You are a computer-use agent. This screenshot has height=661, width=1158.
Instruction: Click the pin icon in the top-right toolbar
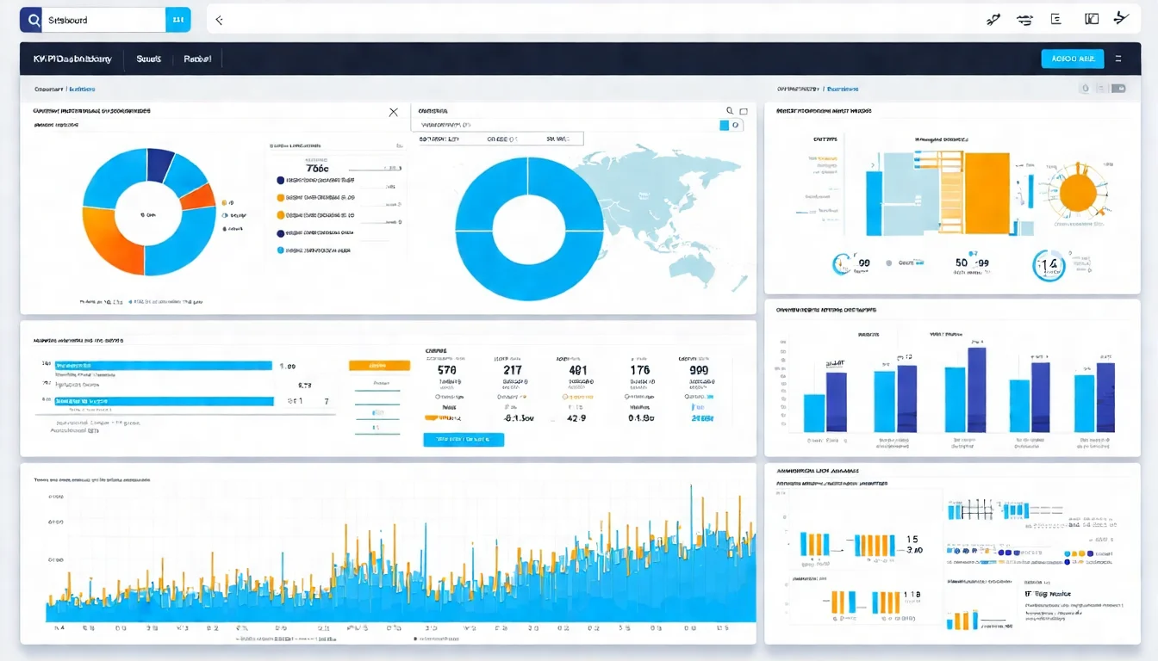click(x=993, y=19)
